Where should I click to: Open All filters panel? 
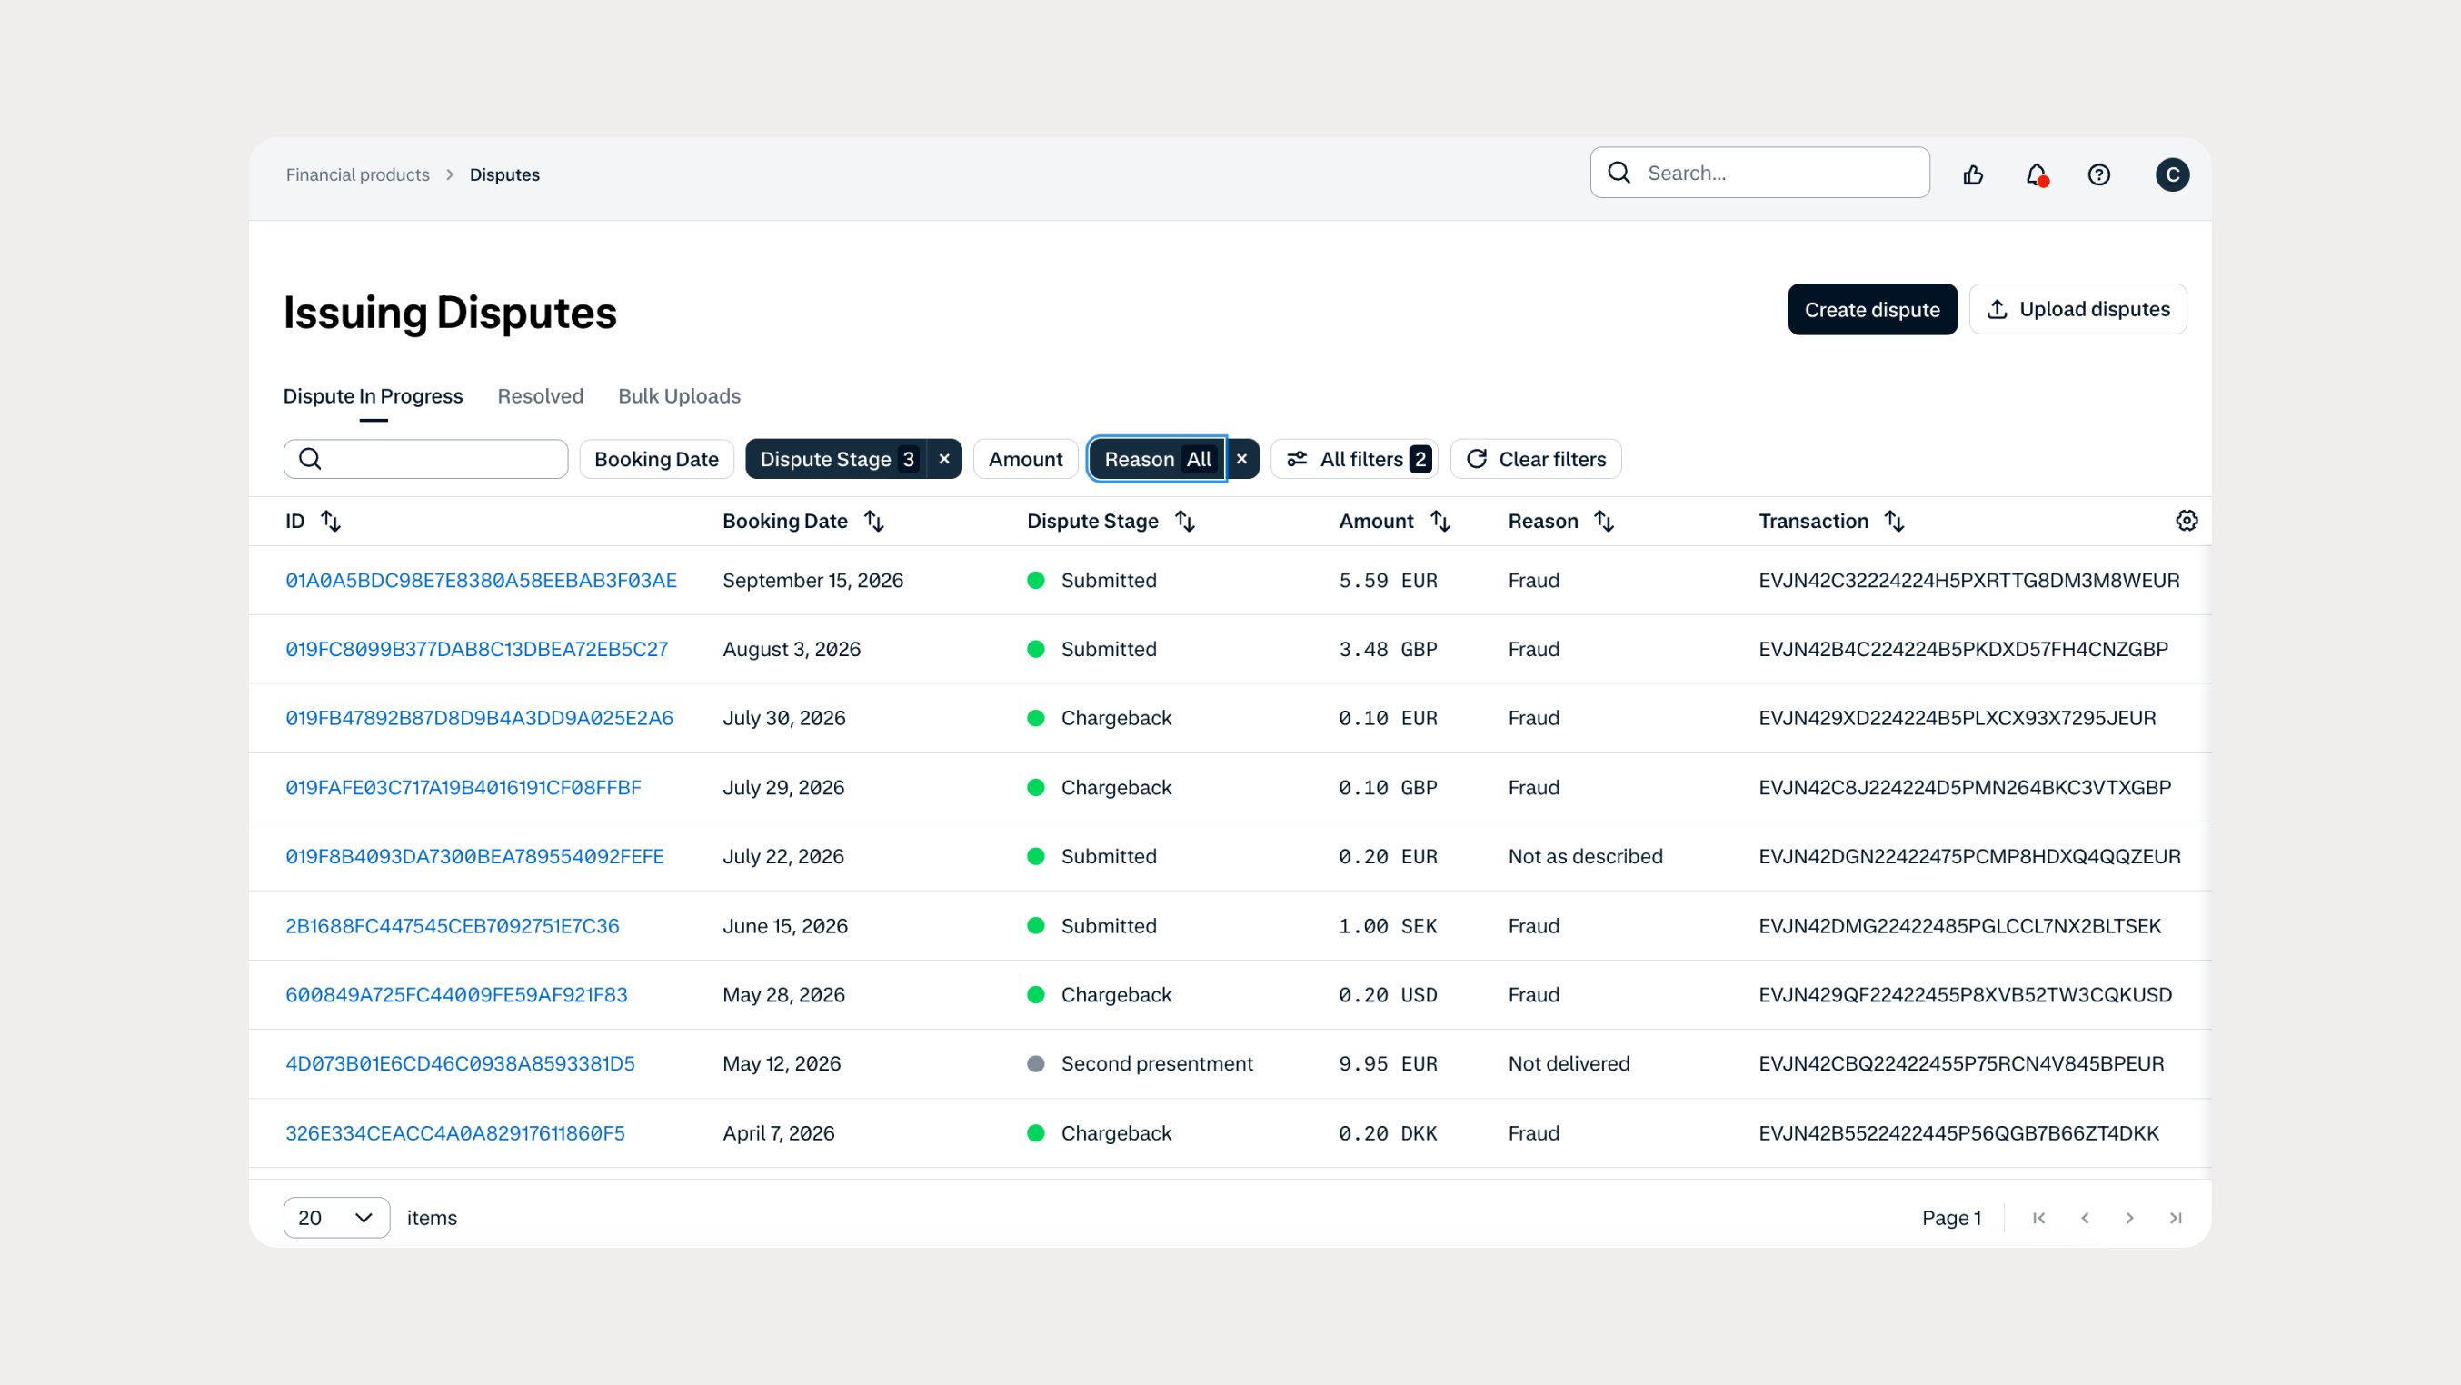click(x=1355, y=460)
